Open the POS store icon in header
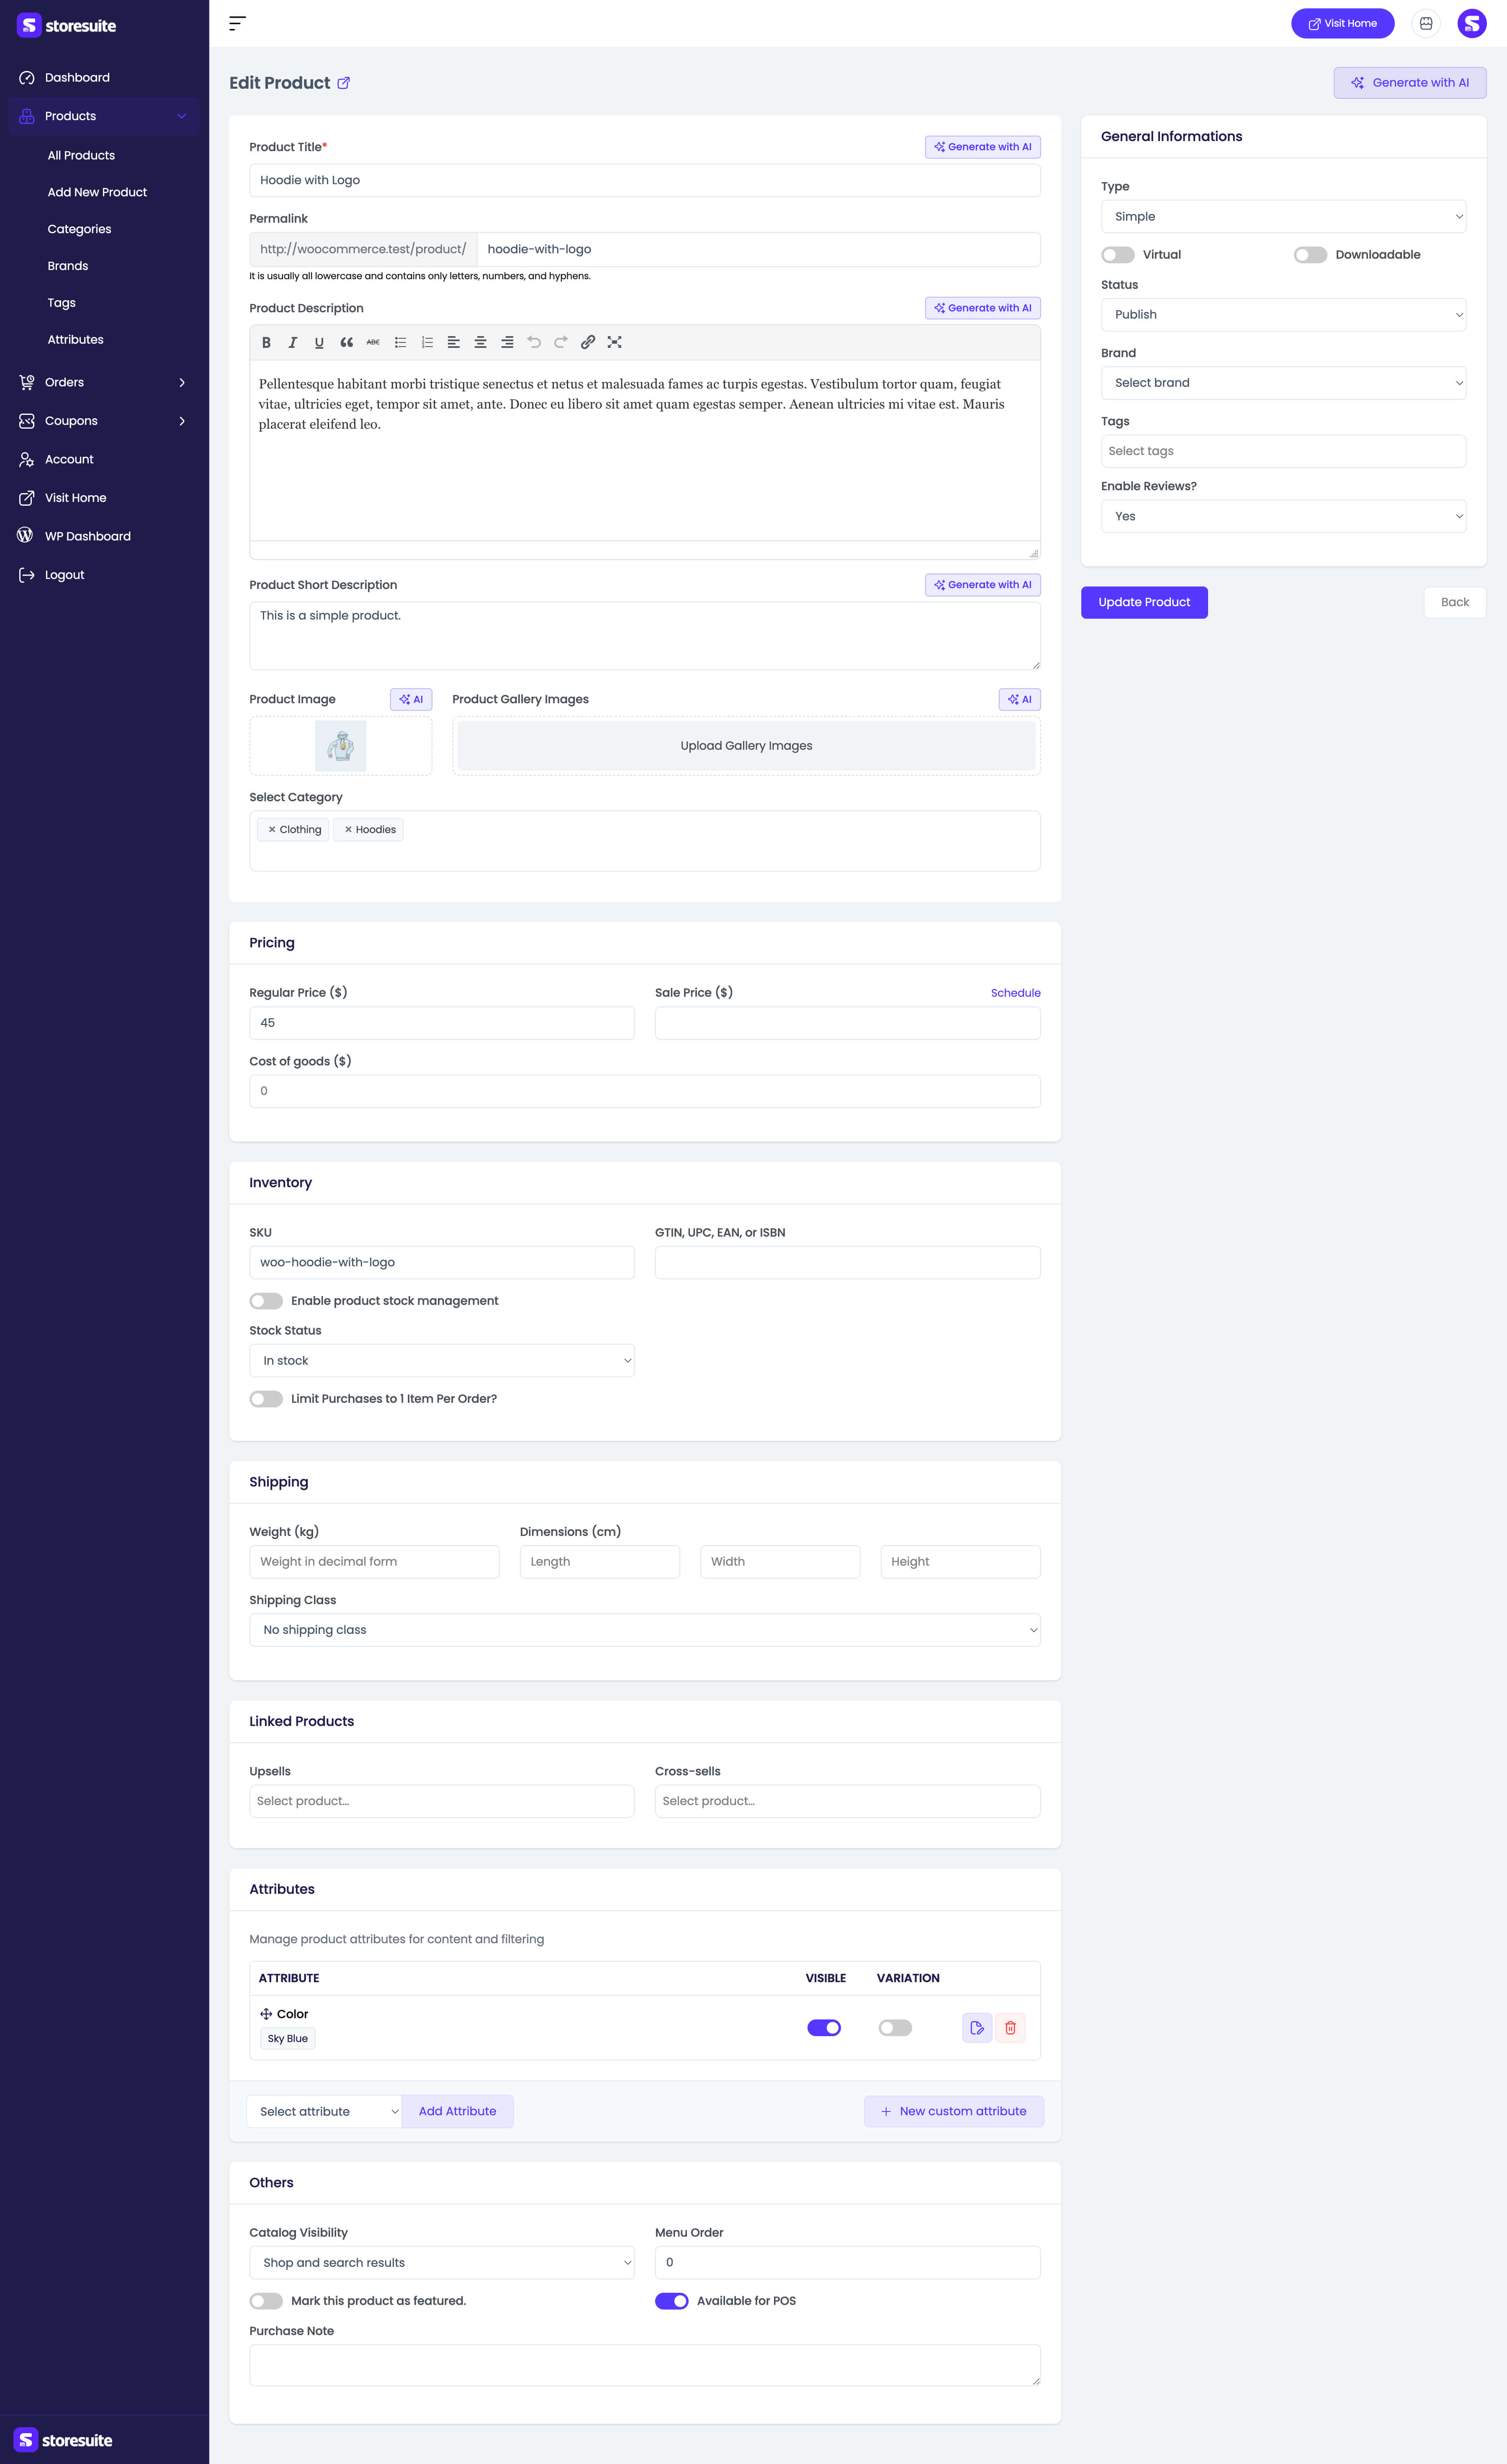This screenshot has height=2464, width=1507. tap(1426, 23)
